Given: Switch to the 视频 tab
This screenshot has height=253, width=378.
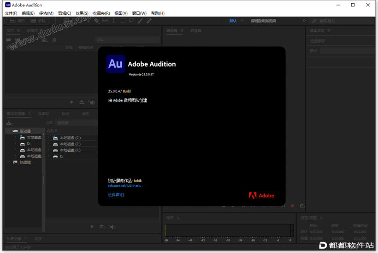Looking at the screenshot, I should point(38,239).
